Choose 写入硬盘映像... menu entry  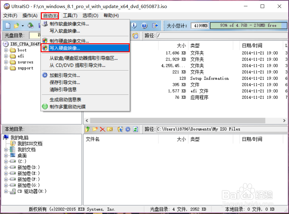point(85,48)
